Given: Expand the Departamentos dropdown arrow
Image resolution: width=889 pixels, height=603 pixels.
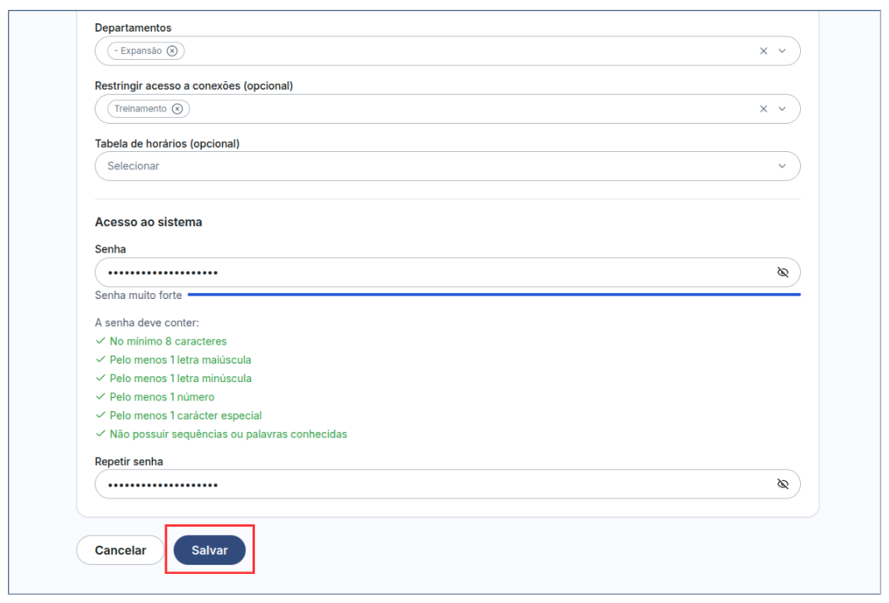Looking at the screenshot, I should click(x=782, y=51).
